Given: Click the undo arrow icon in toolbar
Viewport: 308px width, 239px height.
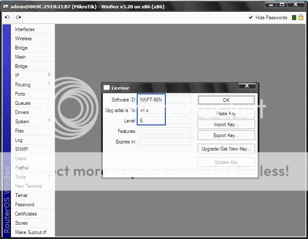Looking at the screenshot, I should coord(7,17).
